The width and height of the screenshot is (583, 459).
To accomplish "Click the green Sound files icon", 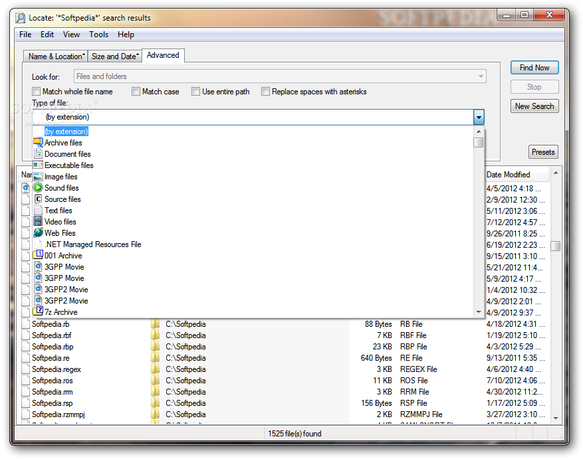I will (38, 188).
